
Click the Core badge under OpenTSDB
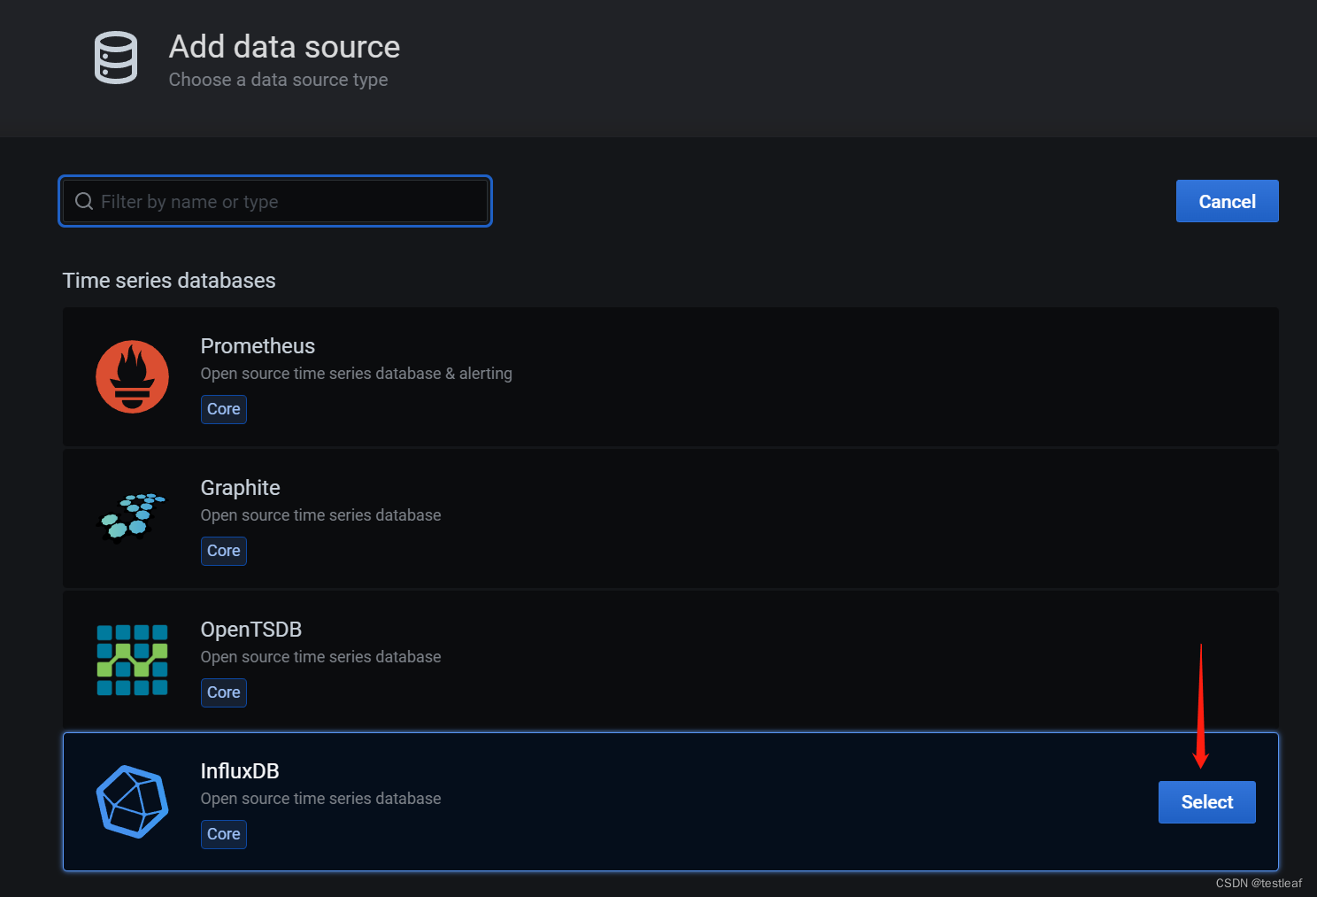point(224,692)
